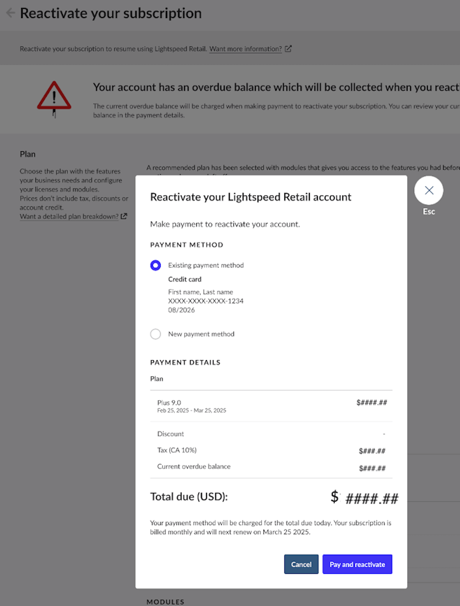Viewport: 460px width, 606px height.
Task: Click the Total due (USD) amount
Action: pos(364,498)
